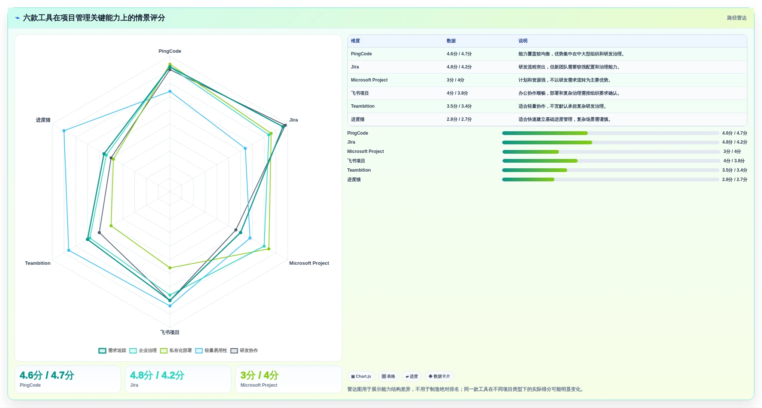Click the Teambition radar axis label
The height and width of the screenshot is (408, 762).
pyautogui.click(x=38, y=263)
